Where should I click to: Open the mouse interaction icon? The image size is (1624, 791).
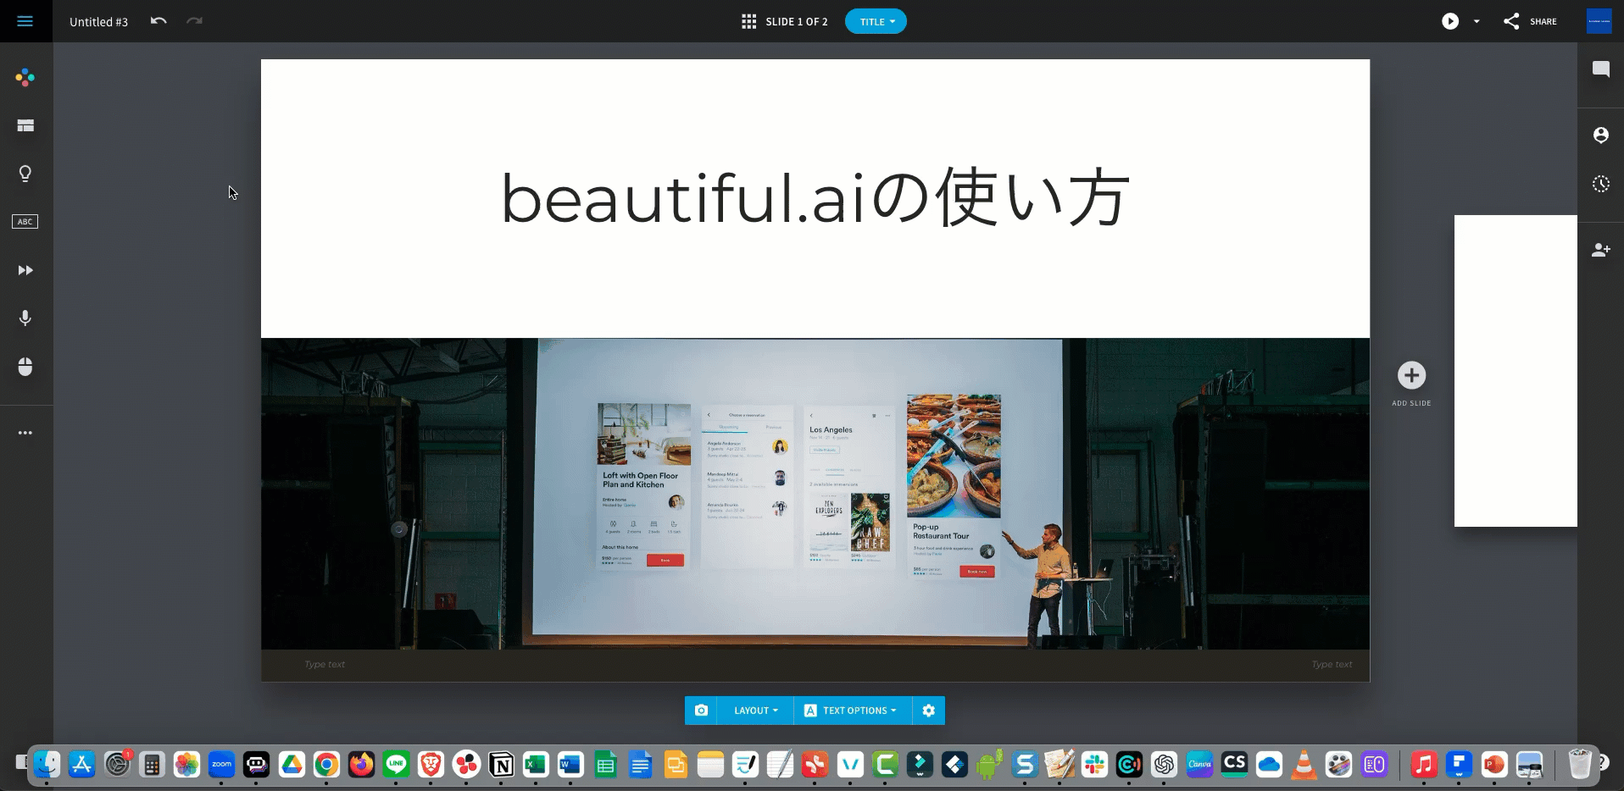point(25,366)
